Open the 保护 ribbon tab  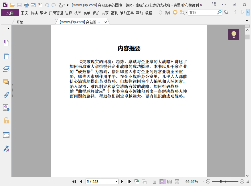click(96, 13)
